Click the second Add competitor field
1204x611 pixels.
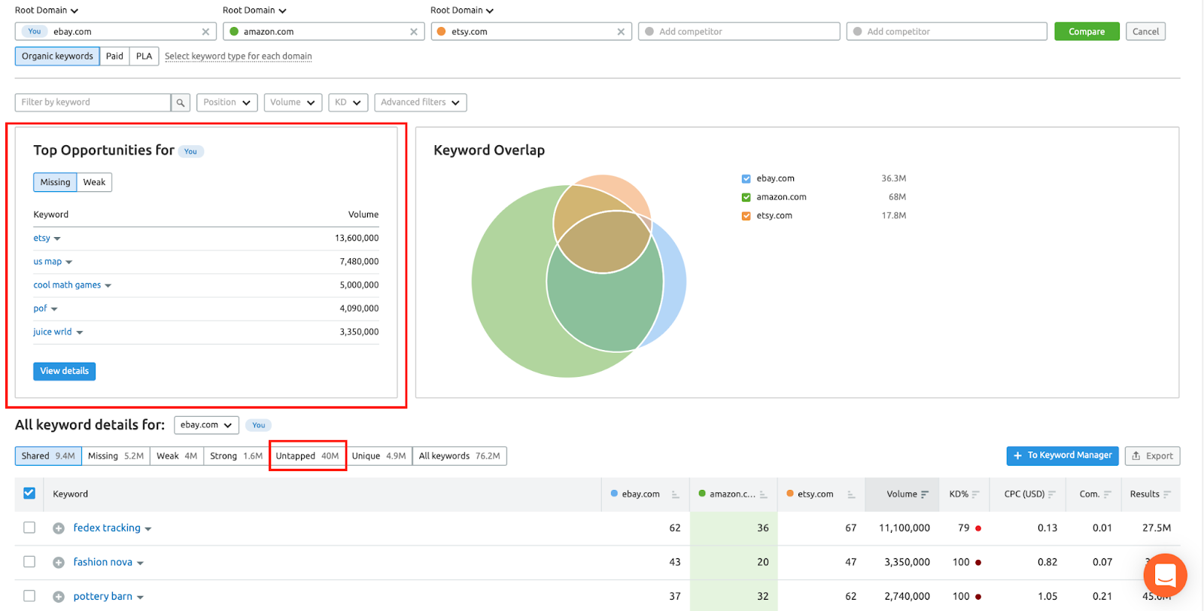(x=947, y=32)
